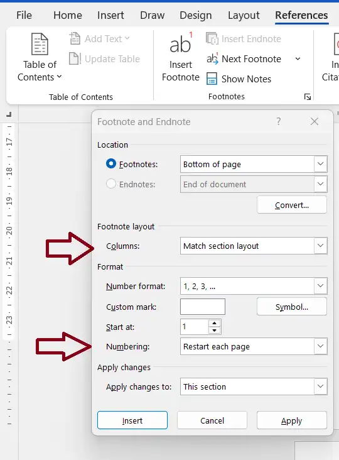Open the Number format dropdown
339x460 pixels.
(321, 286)
